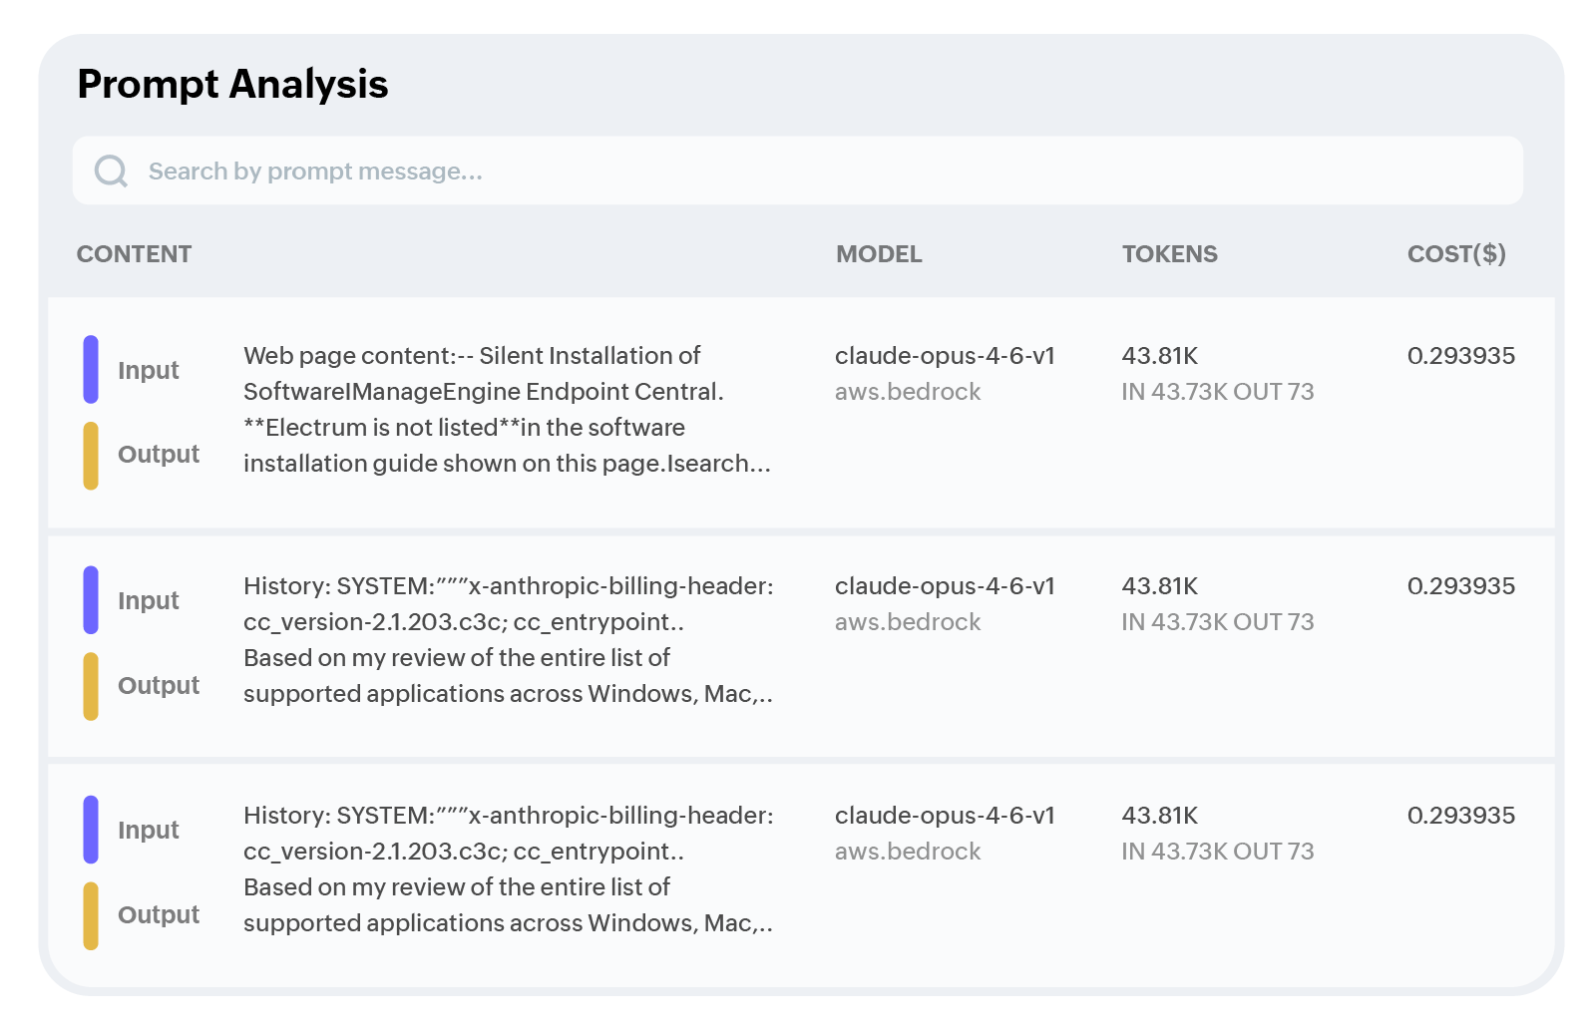This screenshot has width=1596, height=1036.
Task: Click the first row's 43.81K token total
Action: coord(1159,356)
